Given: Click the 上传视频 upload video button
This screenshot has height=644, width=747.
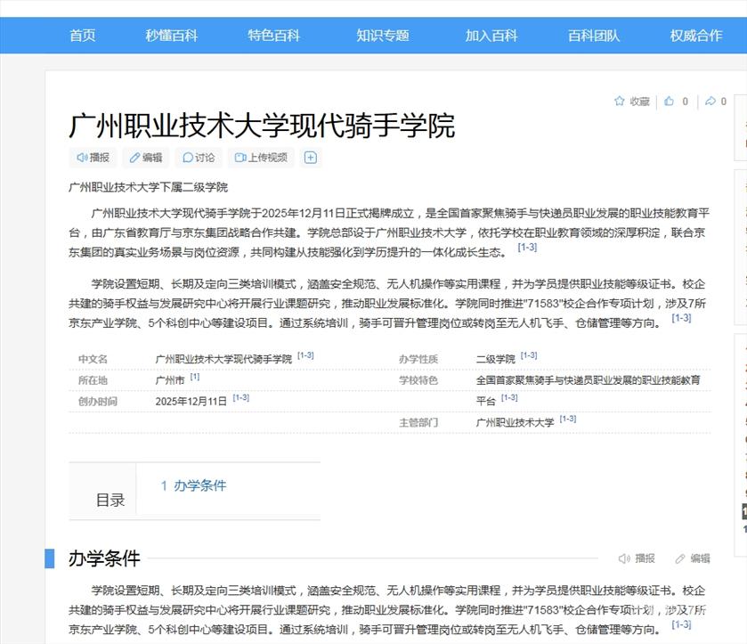Looking at the screenshot, I should [261, 158].
